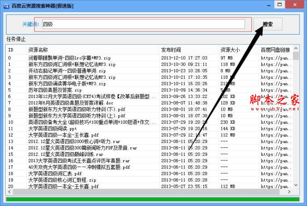Click size cell 97 MB
The width and height of the screenshot is (307, 206).
click(227, 58)
